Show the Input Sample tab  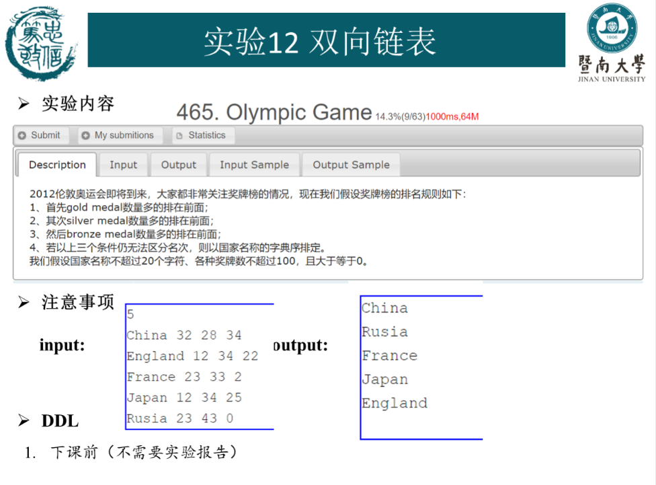tap(254, 165)
